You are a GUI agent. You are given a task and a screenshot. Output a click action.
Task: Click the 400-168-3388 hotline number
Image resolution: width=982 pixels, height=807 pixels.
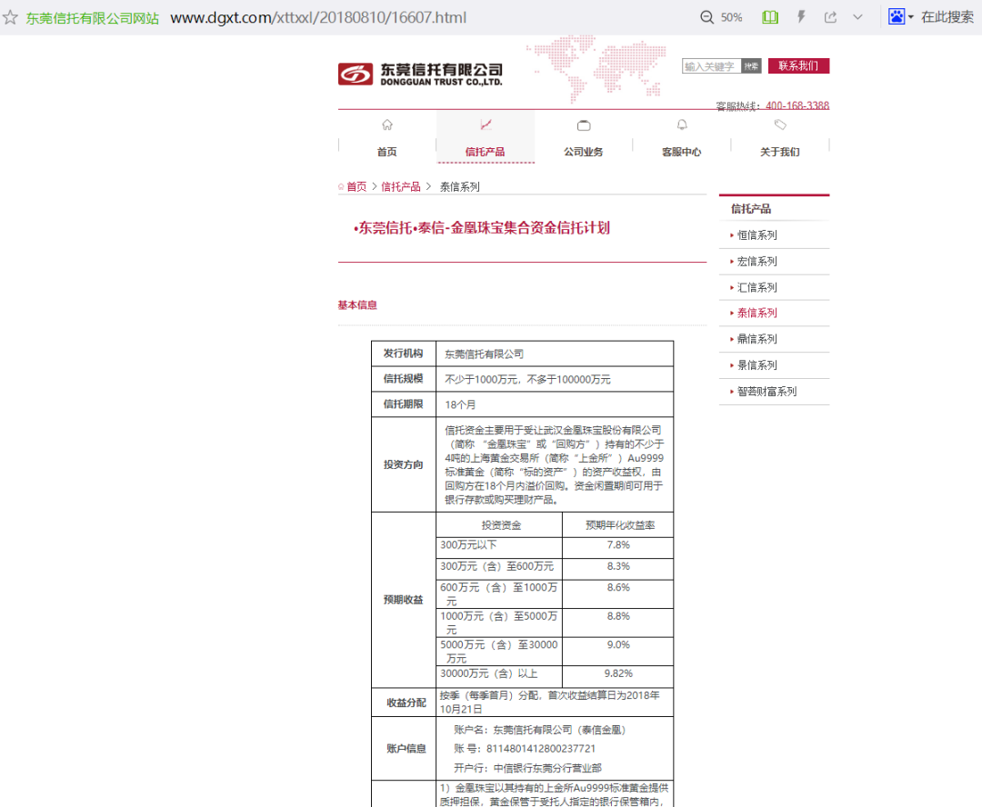797,105
